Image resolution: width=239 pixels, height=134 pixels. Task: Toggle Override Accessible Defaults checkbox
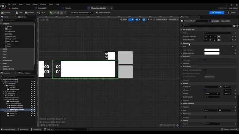tap(205, 70)
